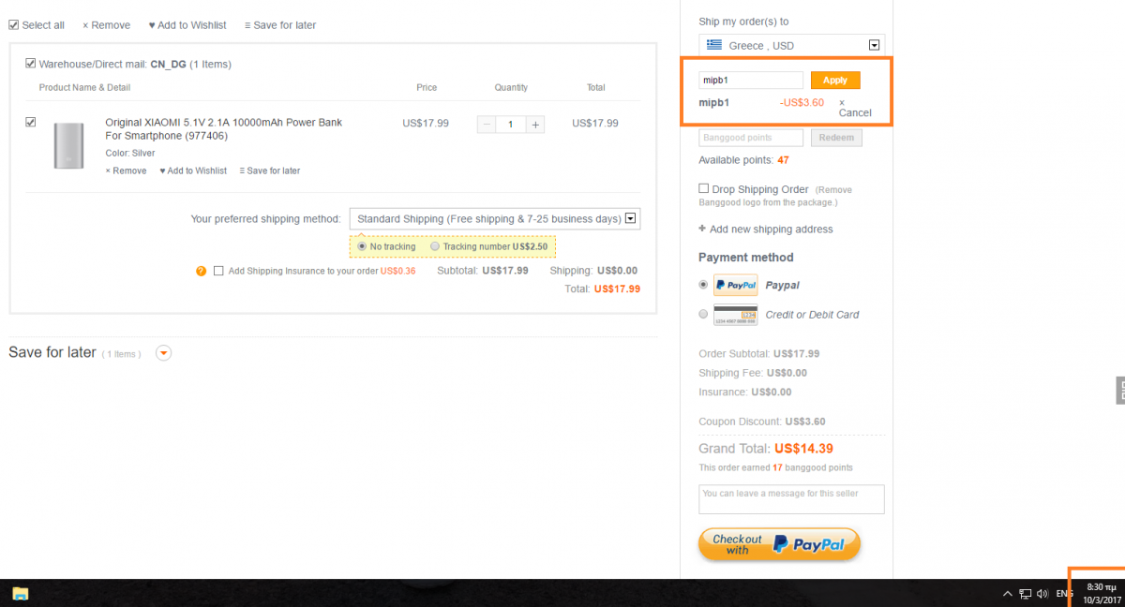Image resolution: width=1125 pixels, height=607 pixels.
Task: Click the 'Insurance: US$0.00' summary line
Action: (x=745, y=392)
